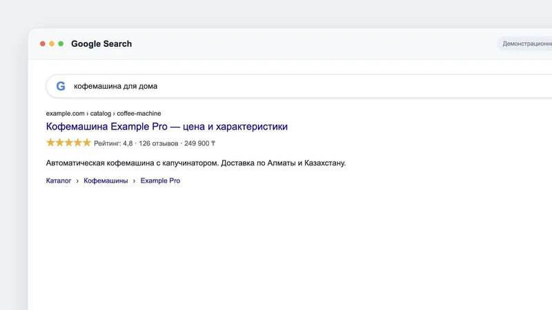Click the Кофемашины breadcrumb link
Image resolution: width=552 pixels, height=310 pixels.
point(106,180)
